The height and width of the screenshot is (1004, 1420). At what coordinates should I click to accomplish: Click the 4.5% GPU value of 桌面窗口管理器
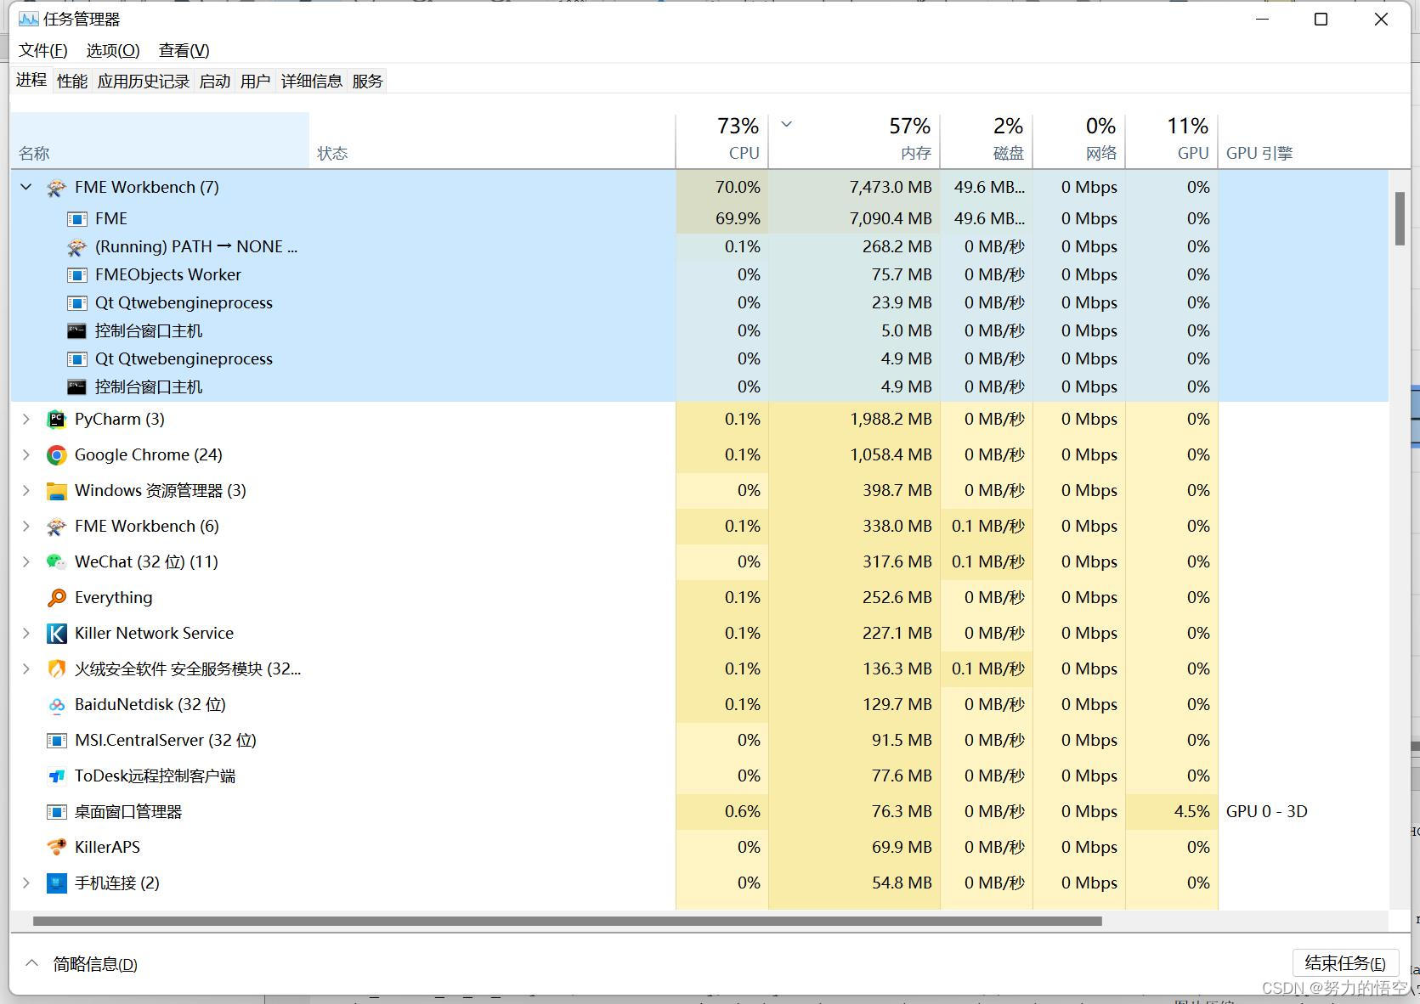point(1191,811)
